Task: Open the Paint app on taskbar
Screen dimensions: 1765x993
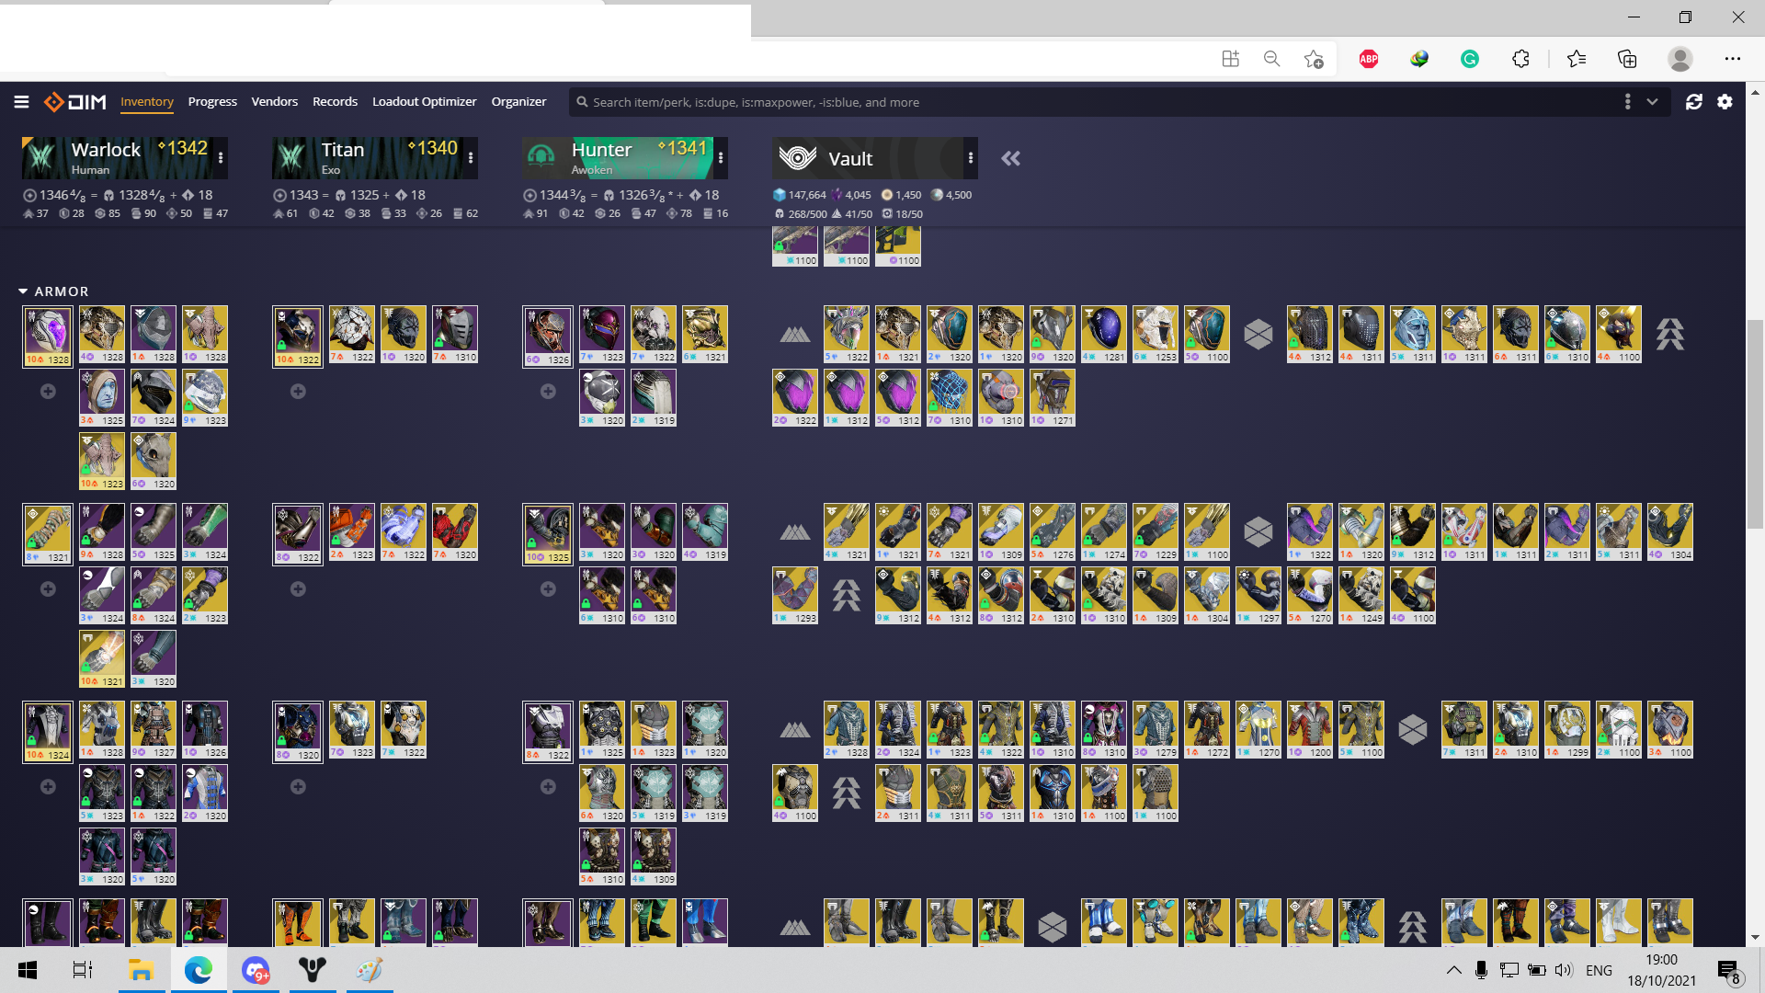Action: coord(370,970)
